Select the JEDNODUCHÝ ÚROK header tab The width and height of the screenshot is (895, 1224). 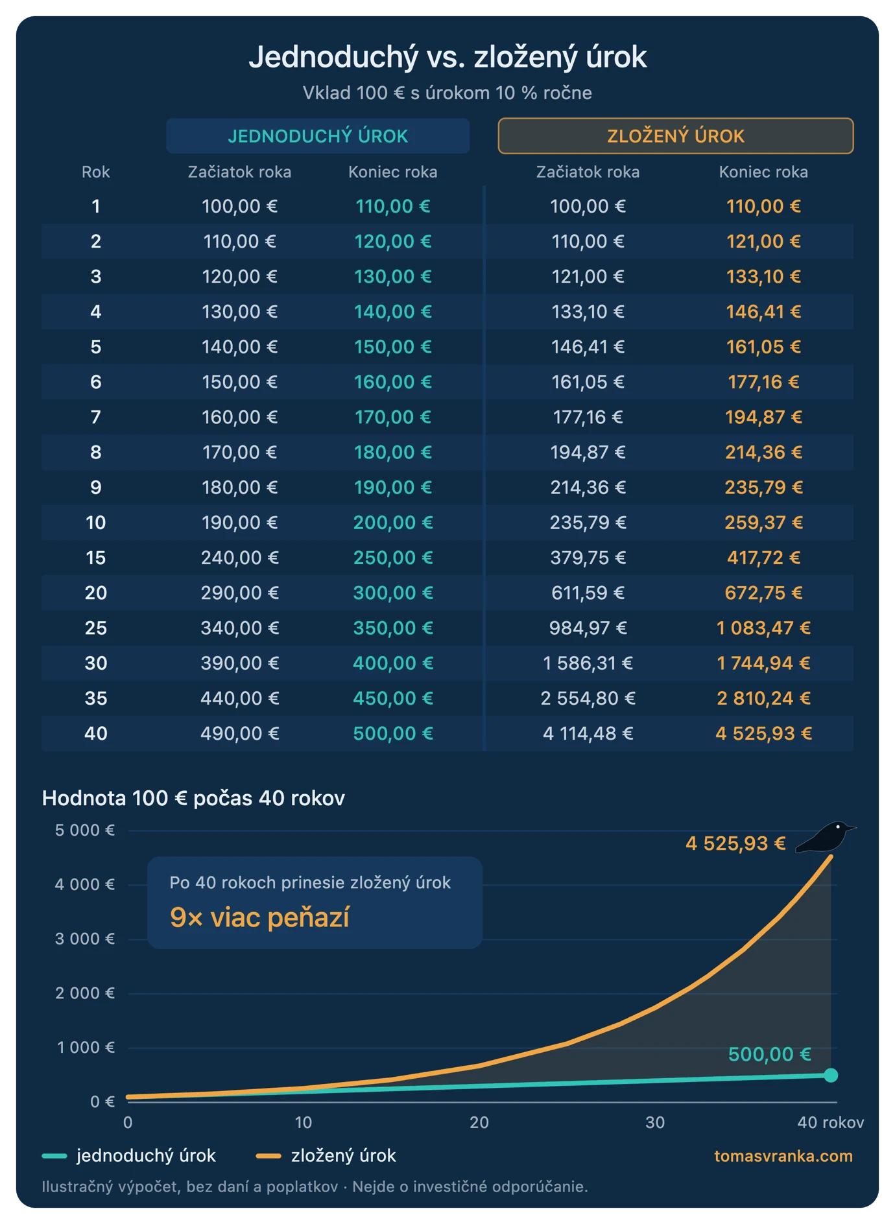point(318,136)
